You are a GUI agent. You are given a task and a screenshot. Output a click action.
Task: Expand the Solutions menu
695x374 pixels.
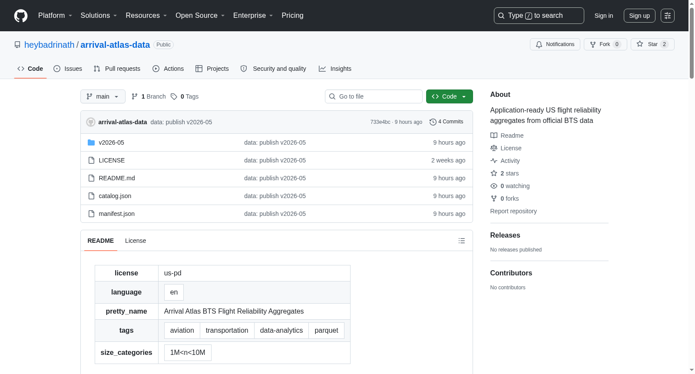99,16
